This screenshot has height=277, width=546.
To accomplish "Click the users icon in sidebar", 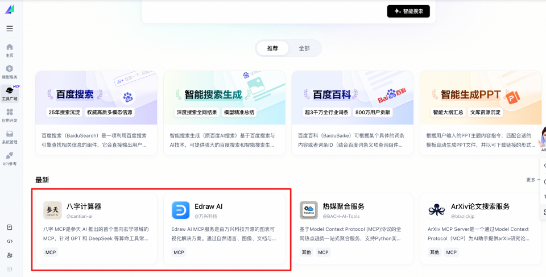I will [10, 255].
